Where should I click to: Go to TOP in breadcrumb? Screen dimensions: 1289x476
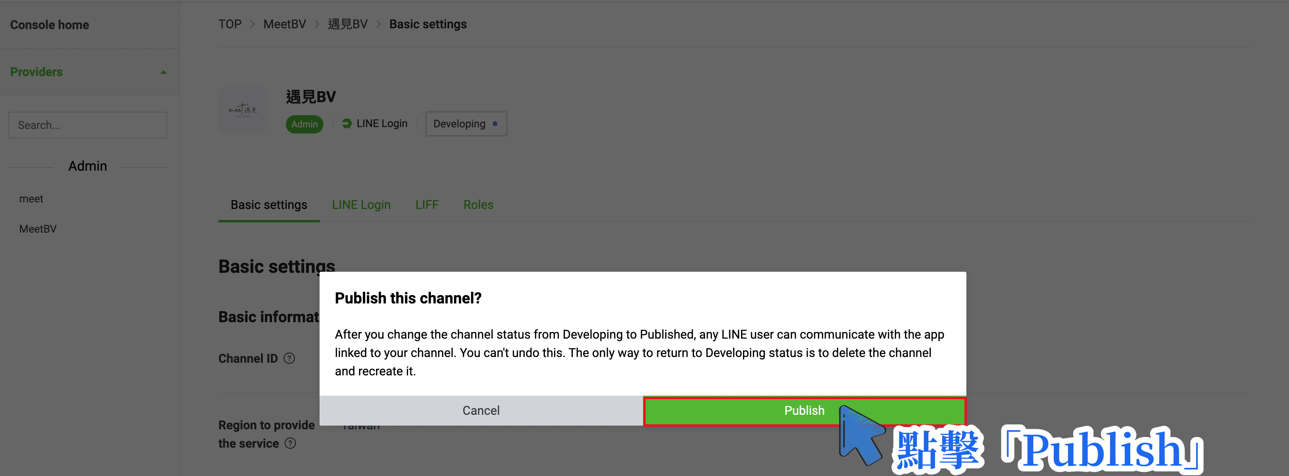pyautogui.click(x=230, y=24)
